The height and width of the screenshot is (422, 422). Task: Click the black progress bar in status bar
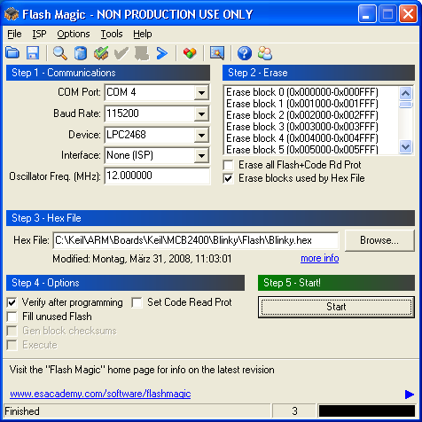point(367,411)
